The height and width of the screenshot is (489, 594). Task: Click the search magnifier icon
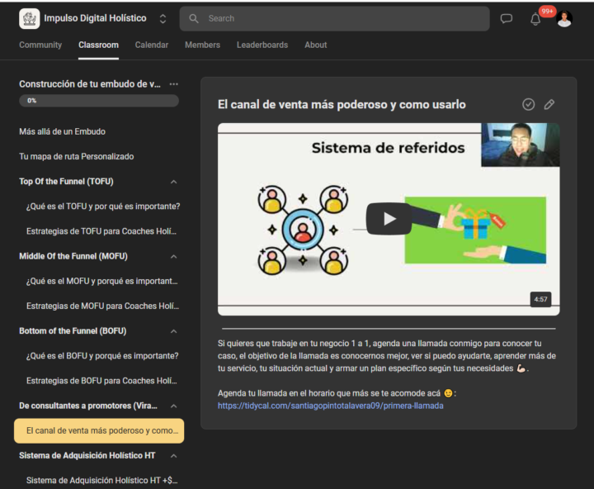pos(194,18)
